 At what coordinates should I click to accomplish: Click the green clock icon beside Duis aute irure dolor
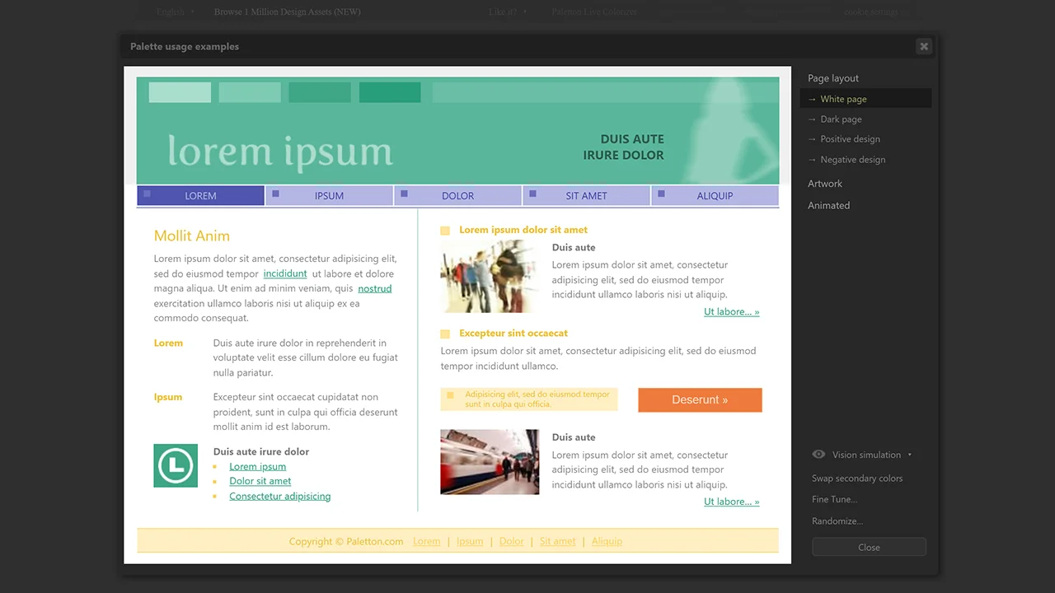pos(176,465)
